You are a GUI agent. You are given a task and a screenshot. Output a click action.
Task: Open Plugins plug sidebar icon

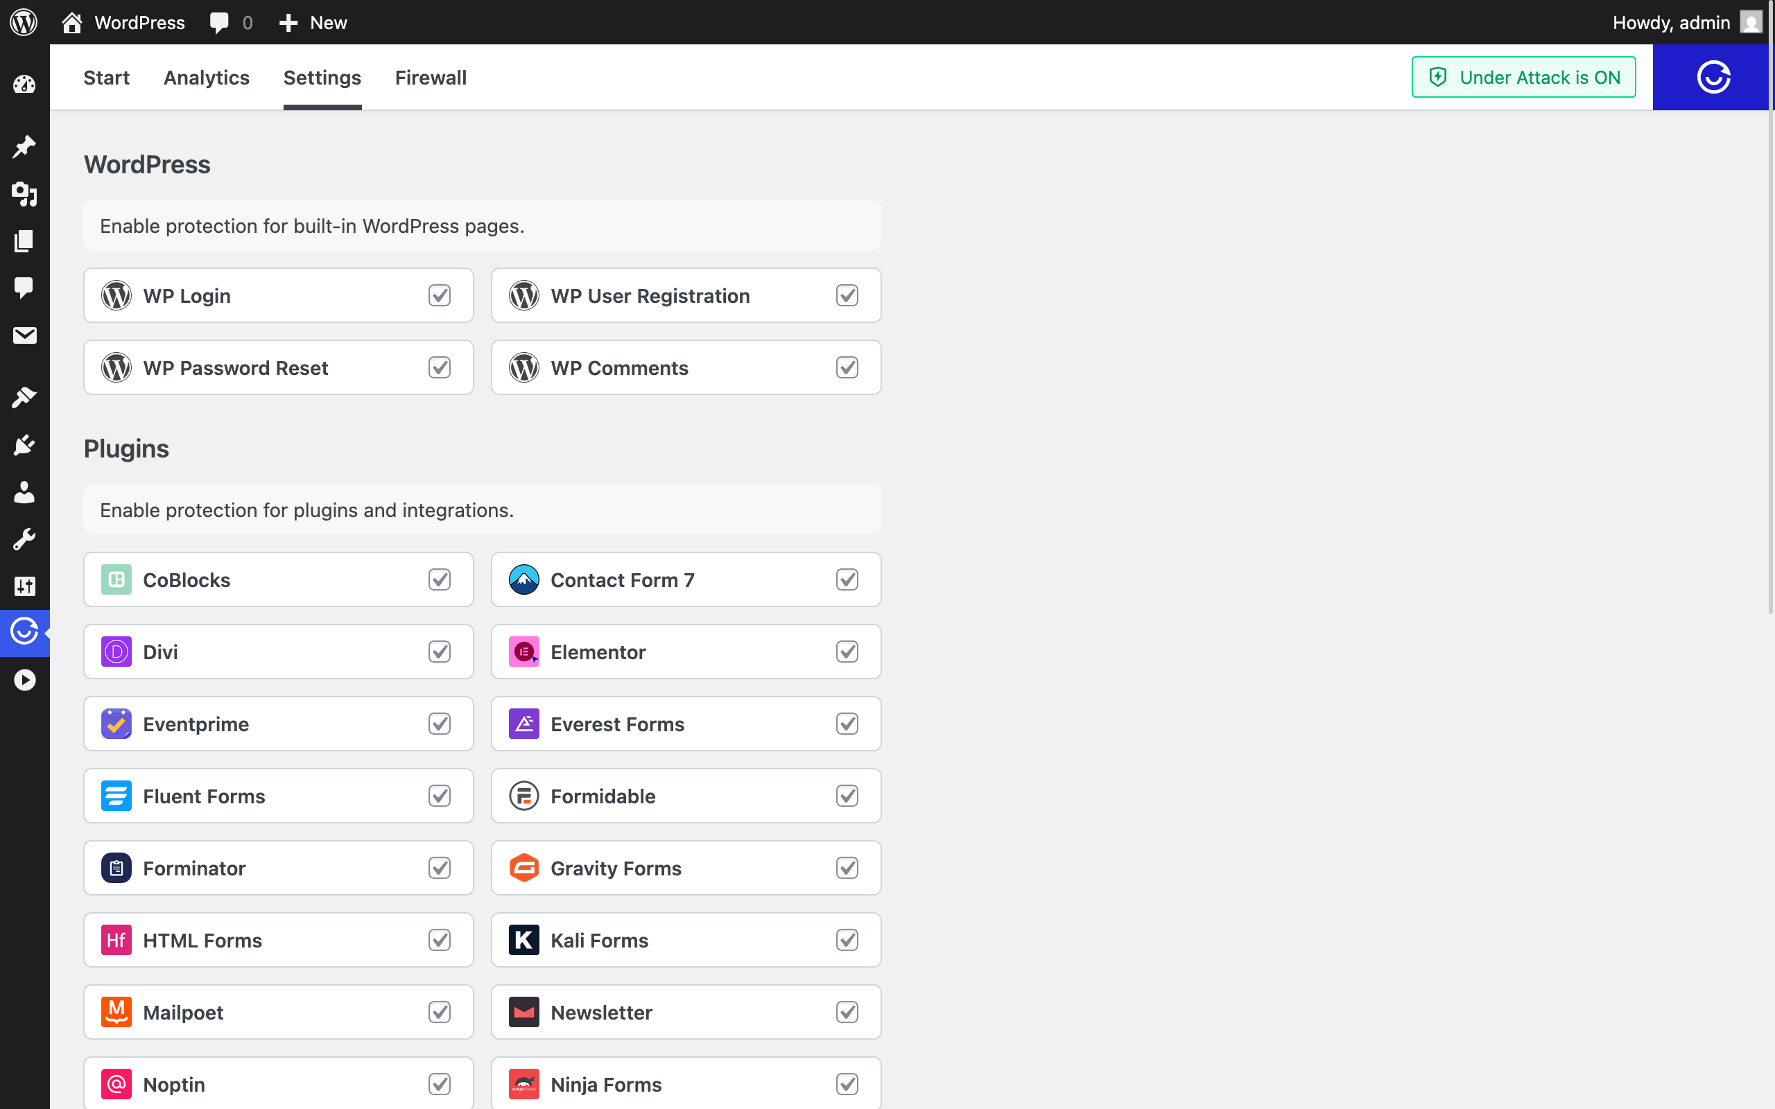[x=24, y=444]
